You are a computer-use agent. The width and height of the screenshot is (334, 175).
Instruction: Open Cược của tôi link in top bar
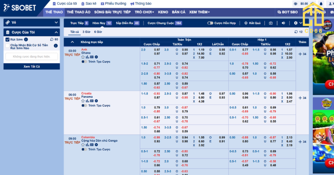pyautogui.click(x=65, y=4)
